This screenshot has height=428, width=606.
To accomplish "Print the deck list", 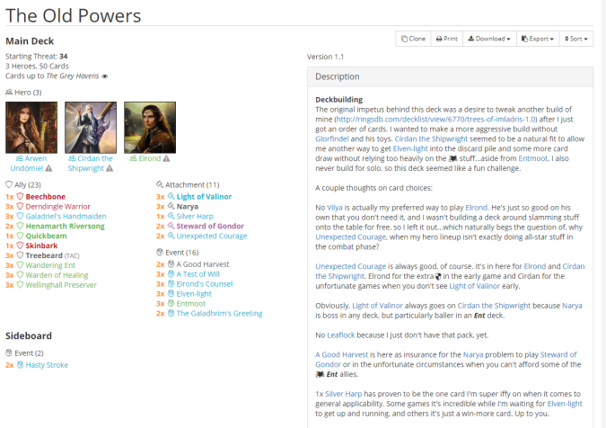I will tap(447, 39).
